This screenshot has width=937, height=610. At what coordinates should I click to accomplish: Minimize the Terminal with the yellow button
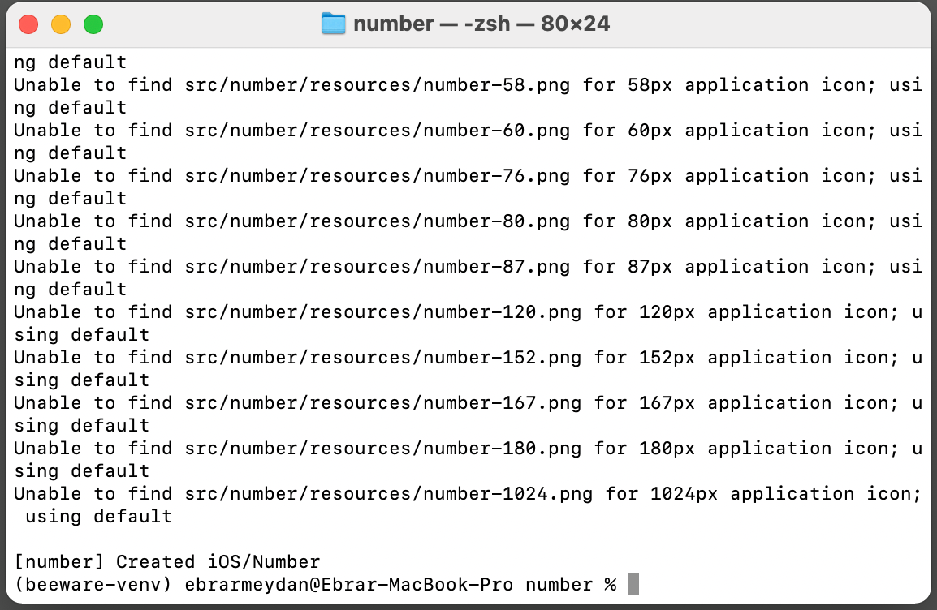pyautogui.click(x=61, y=24)
